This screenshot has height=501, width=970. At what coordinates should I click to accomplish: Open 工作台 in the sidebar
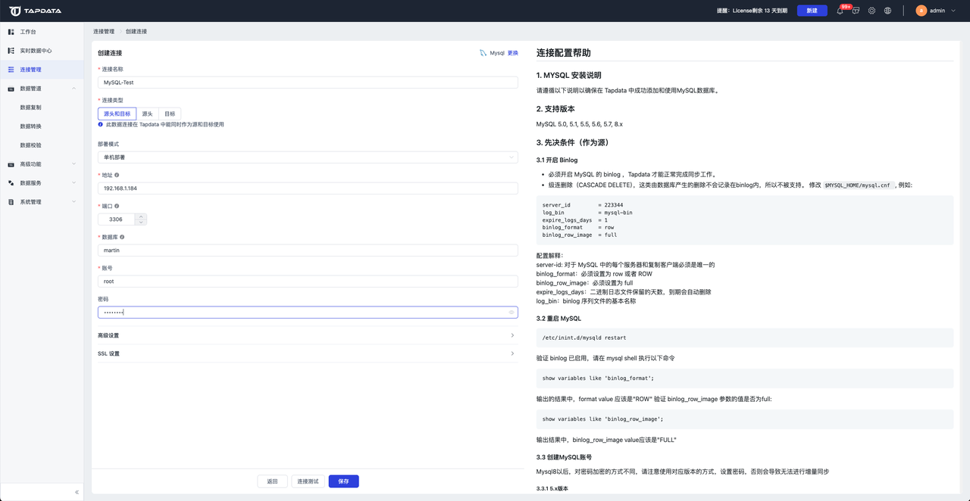click(x=28, y=32)
